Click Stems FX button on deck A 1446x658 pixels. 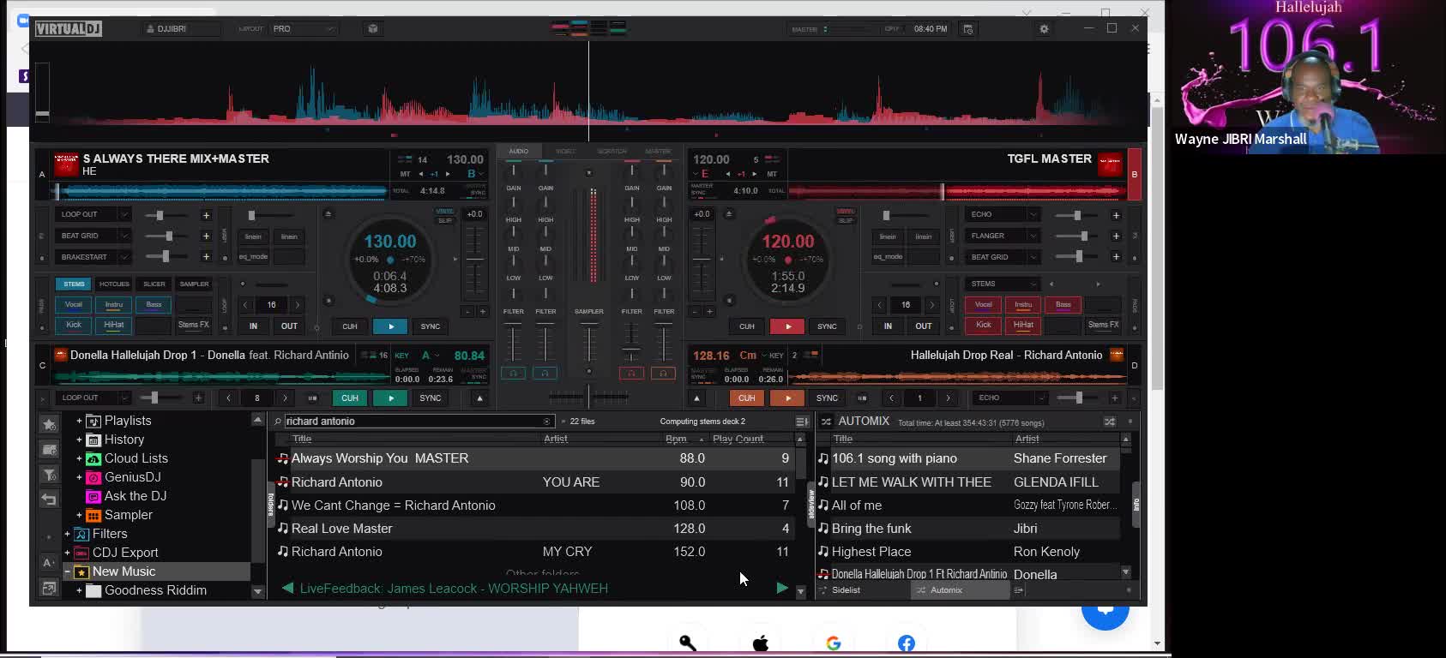(x=193, y=325)
